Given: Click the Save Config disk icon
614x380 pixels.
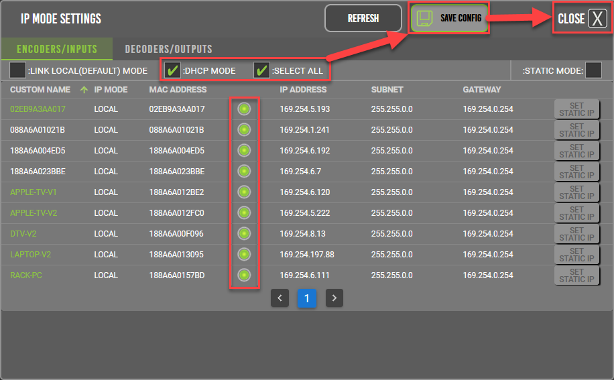Looking at the screenshot, I should pos(424,18).
